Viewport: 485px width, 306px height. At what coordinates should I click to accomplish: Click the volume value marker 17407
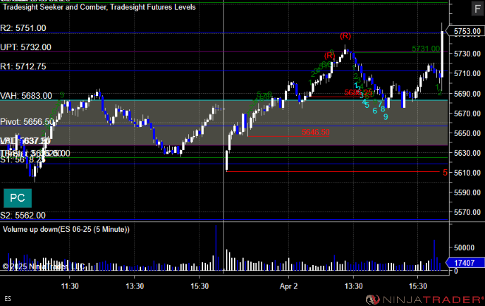465,263
